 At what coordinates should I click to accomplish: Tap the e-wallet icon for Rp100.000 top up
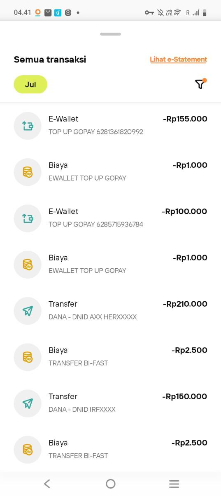(x=28, y=218)
